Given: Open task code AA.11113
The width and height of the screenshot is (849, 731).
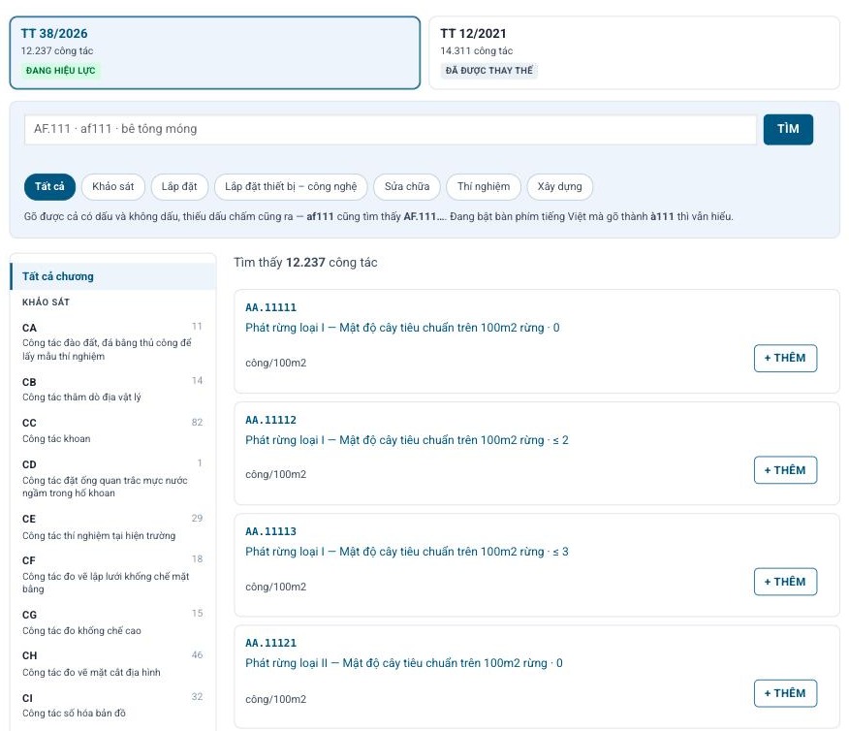Looking at the screenshot, I should pos(270,531).
